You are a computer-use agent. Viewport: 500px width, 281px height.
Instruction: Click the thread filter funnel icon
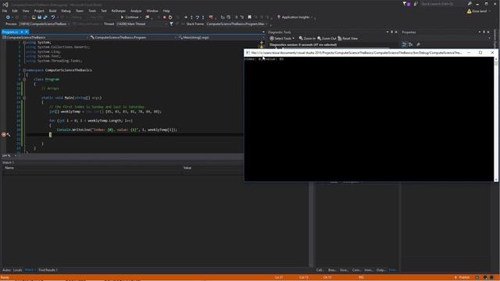[x=172, y=24]
